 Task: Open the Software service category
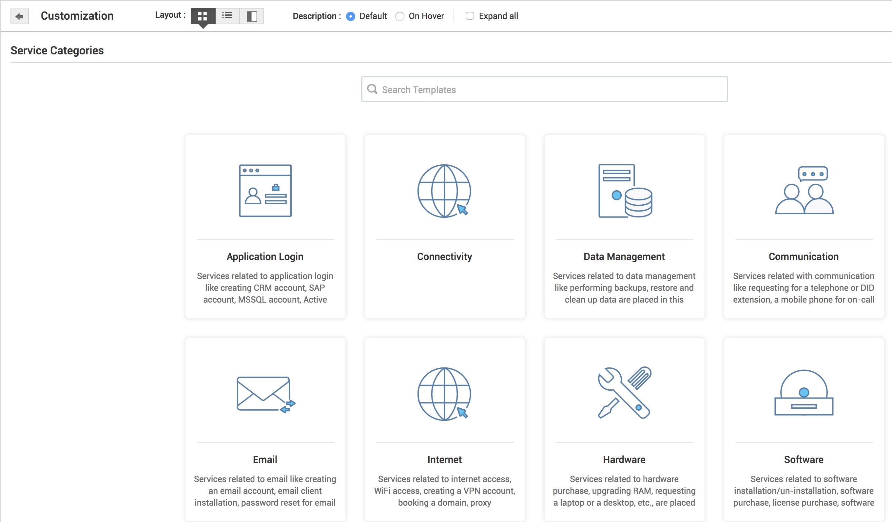(x=804, y=459)
